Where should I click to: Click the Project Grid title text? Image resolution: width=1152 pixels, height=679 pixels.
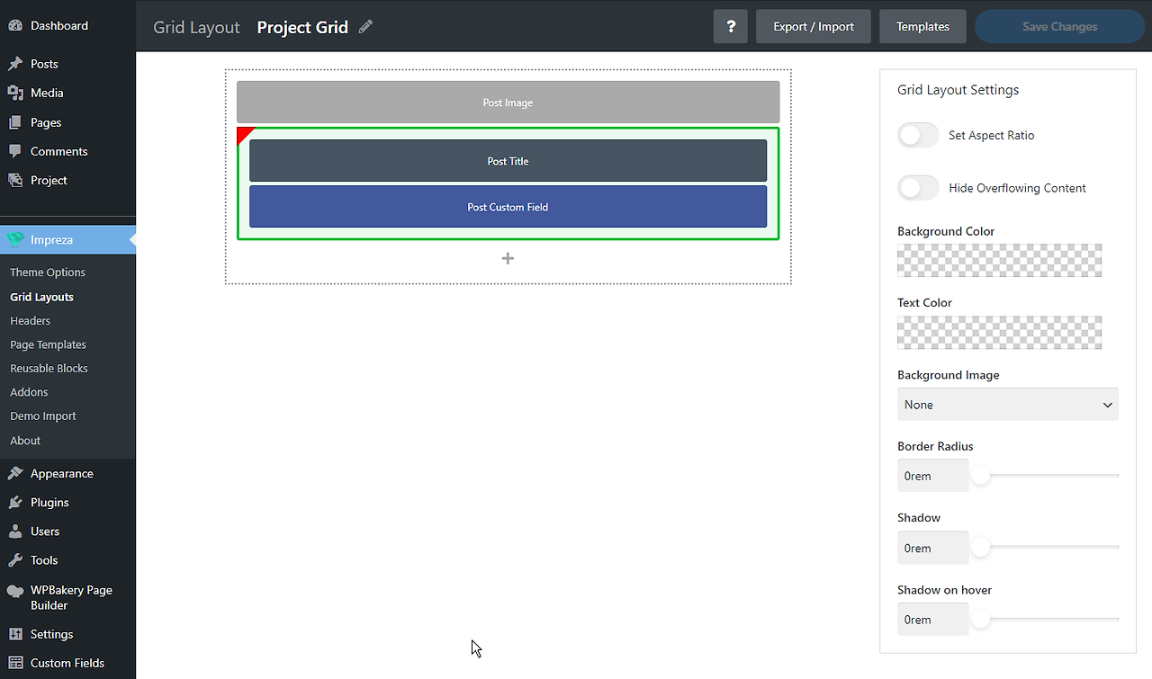tap(302, 27)
